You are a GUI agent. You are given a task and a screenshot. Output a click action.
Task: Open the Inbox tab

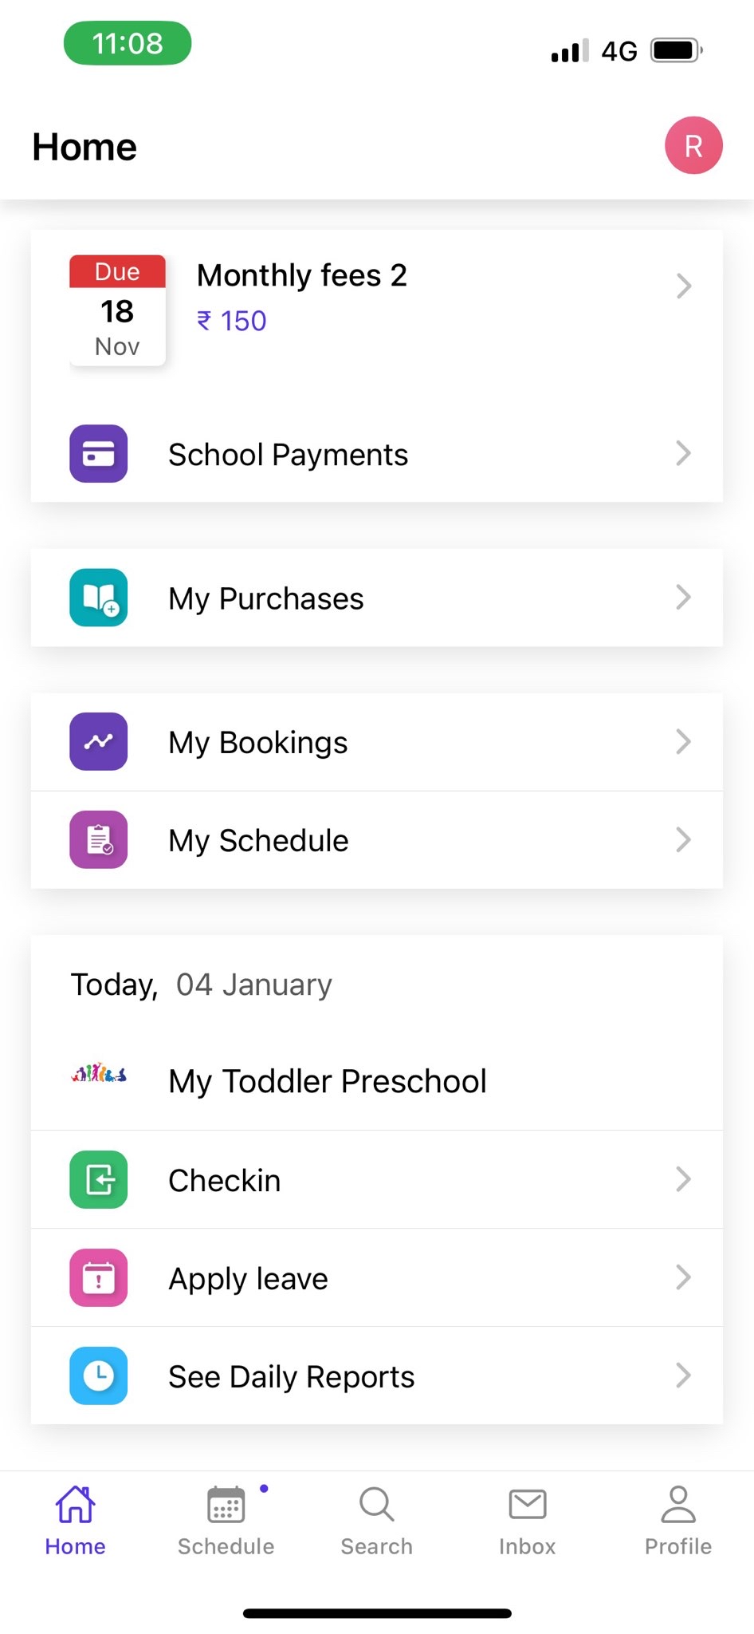coord(528,1521)
